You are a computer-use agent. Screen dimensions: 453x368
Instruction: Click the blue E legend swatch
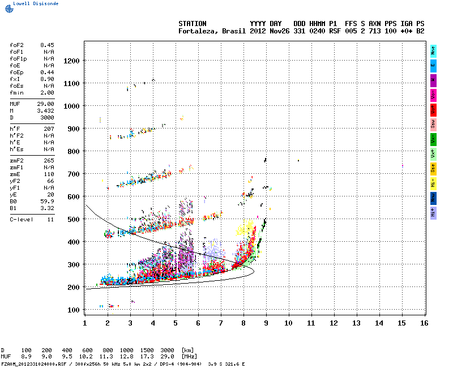[x=433, y=66]
